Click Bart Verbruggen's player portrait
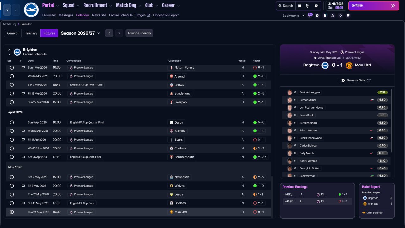 tap(290, 92)
